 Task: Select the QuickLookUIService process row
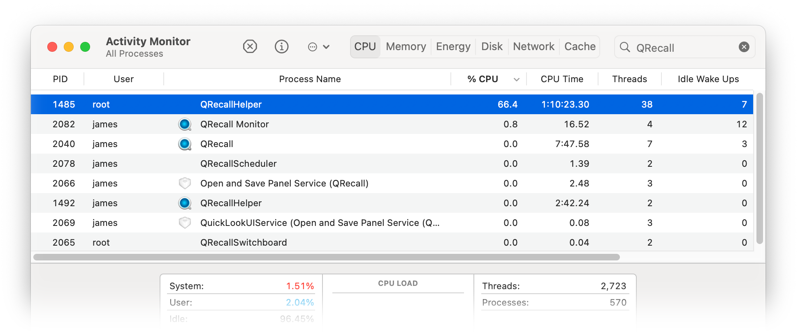pyautogui.click(x=392, y=223)
